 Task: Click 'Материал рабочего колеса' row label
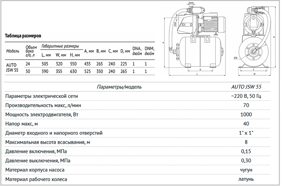point(36,179)
